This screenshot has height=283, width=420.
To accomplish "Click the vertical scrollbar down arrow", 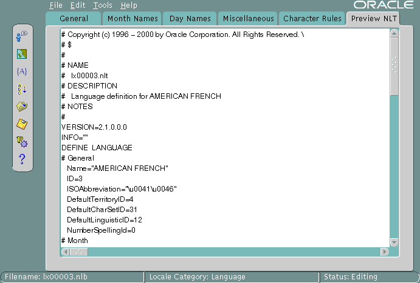I will coord(394,242).
